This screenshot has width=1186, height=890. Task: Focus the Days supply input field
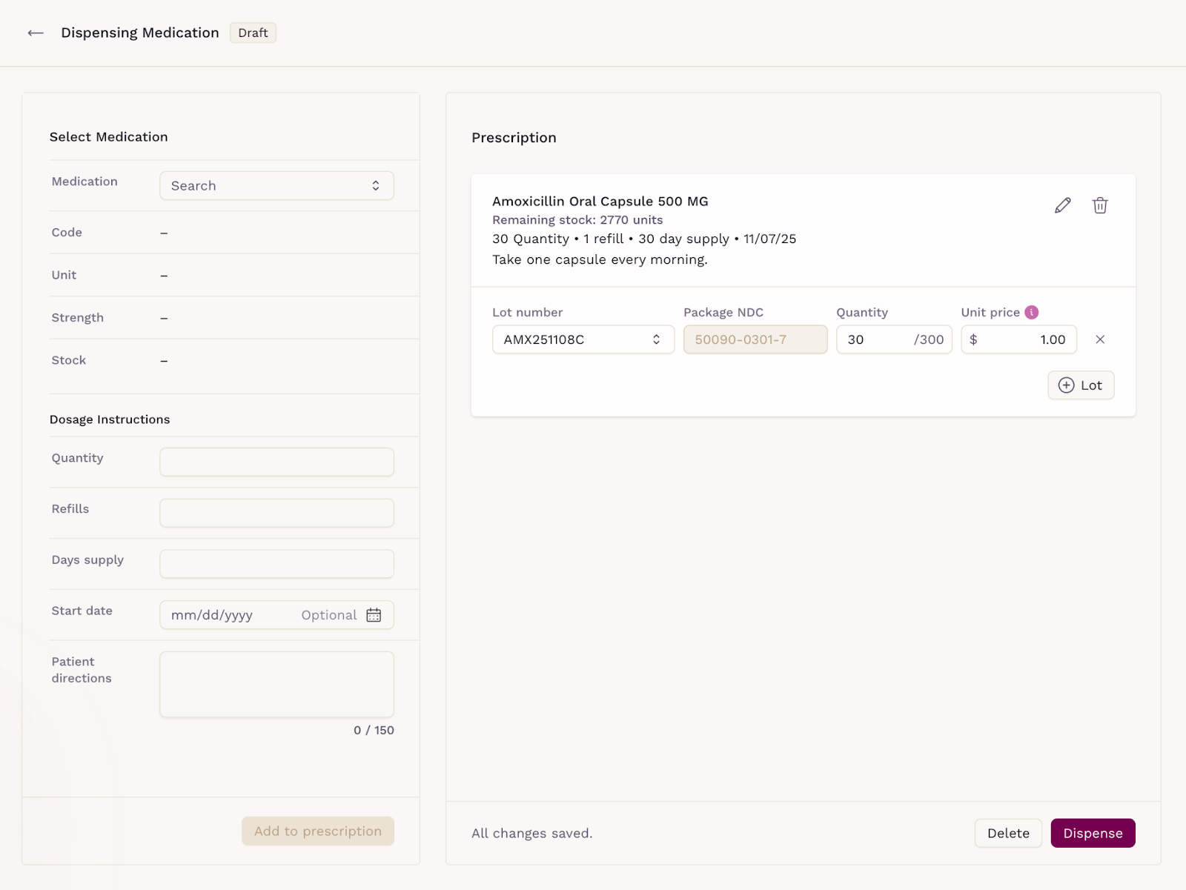(276, 564)
